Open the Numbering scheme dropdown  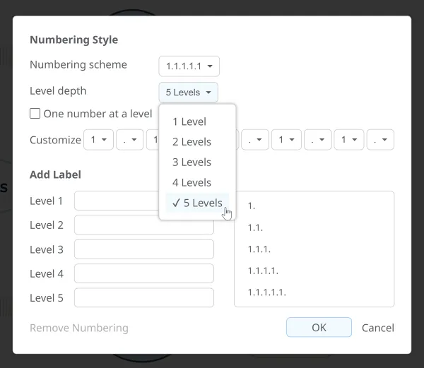click(x=189, y=66)
